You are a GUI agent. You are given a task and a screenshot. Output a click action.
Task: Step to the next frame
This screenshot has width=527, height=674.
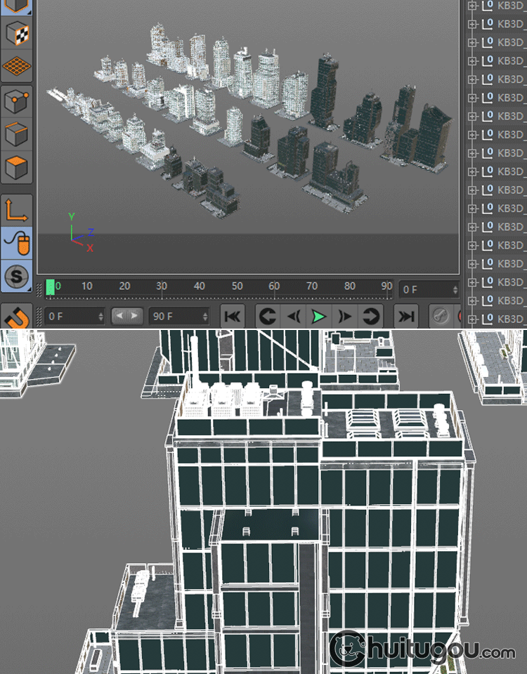(344, 317)
